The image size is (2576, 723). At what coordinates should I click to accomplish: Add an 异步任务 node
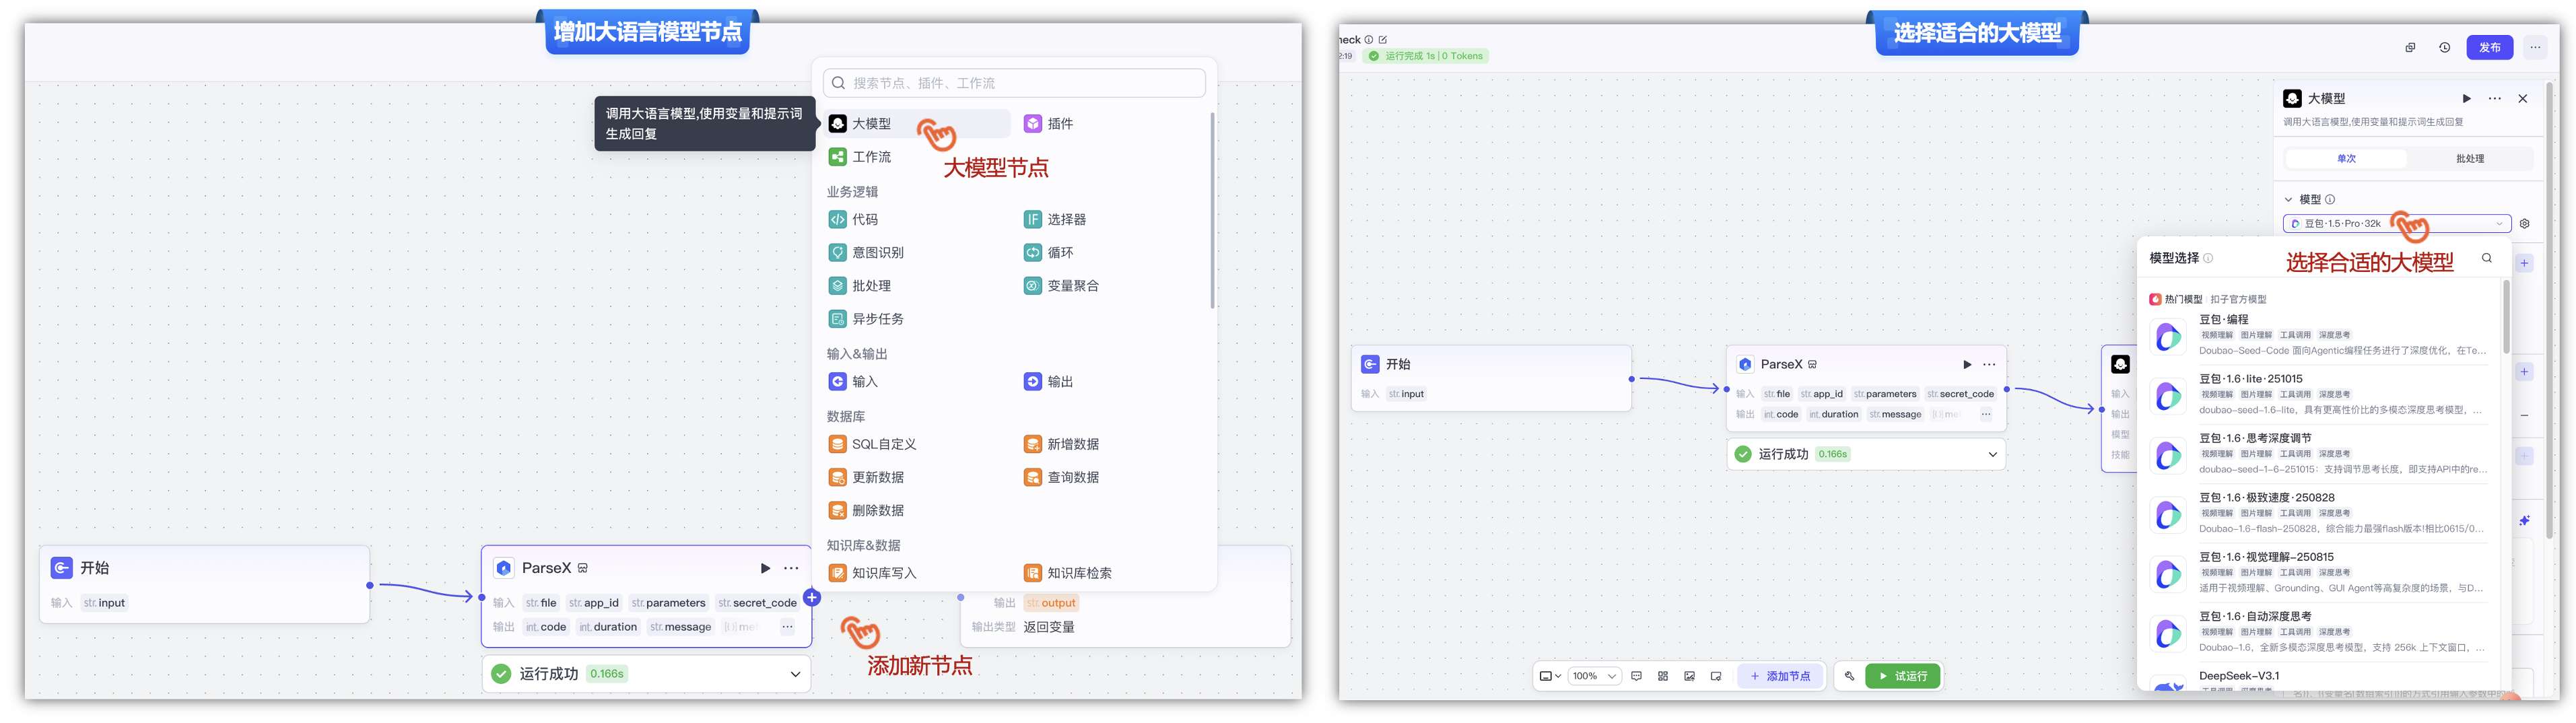pos(866,319)
